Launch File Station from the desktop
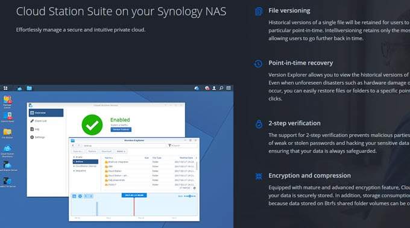 pos(7,134)
